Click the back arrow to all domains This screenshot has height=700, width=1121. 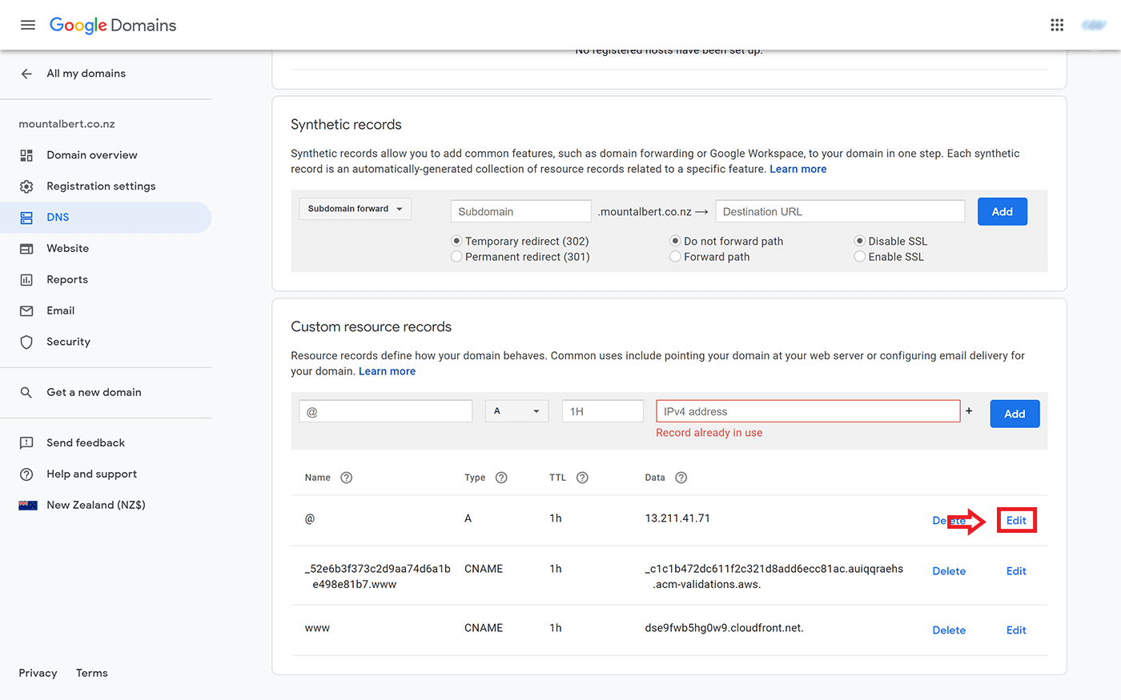tap(26, 74)
